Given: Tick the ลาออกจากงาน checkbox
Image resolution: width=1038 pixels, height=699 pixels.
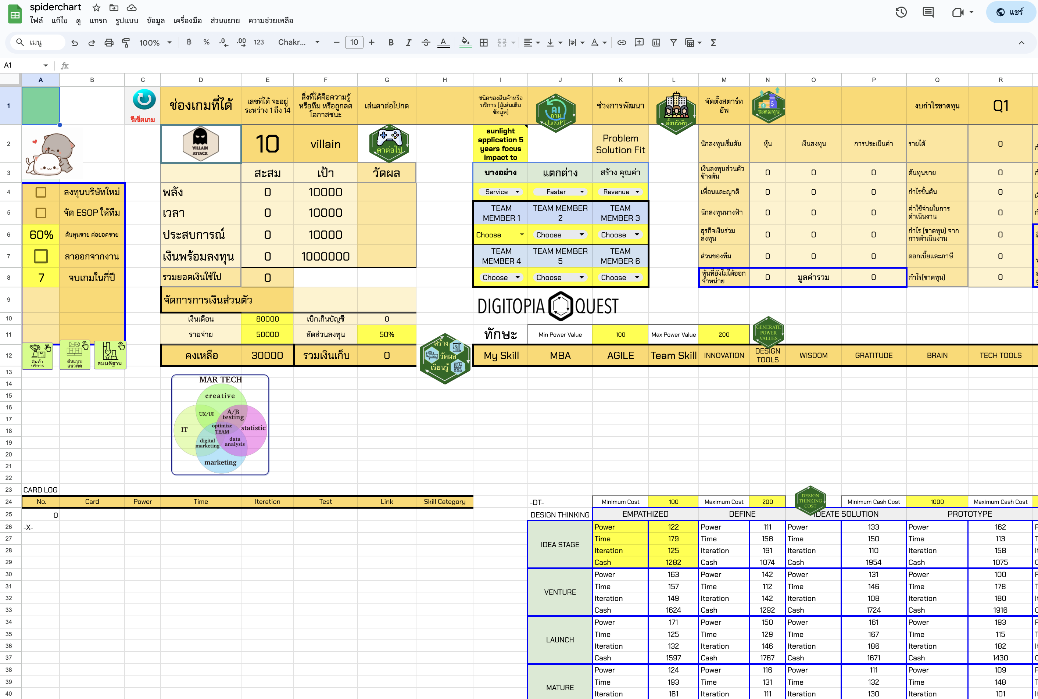Looking at the screenshot, I should (x=40, y=256).
